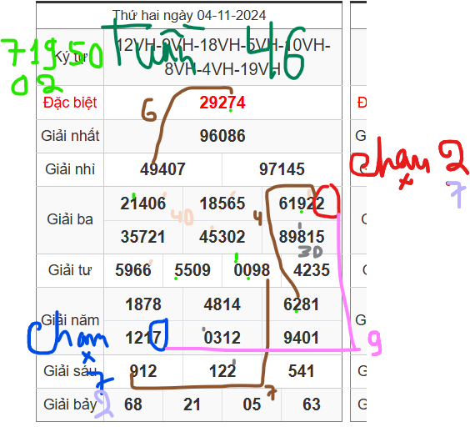Click seventh prize number 63
This screenshot has width=470, height=432.
click(x=312, y=404)
